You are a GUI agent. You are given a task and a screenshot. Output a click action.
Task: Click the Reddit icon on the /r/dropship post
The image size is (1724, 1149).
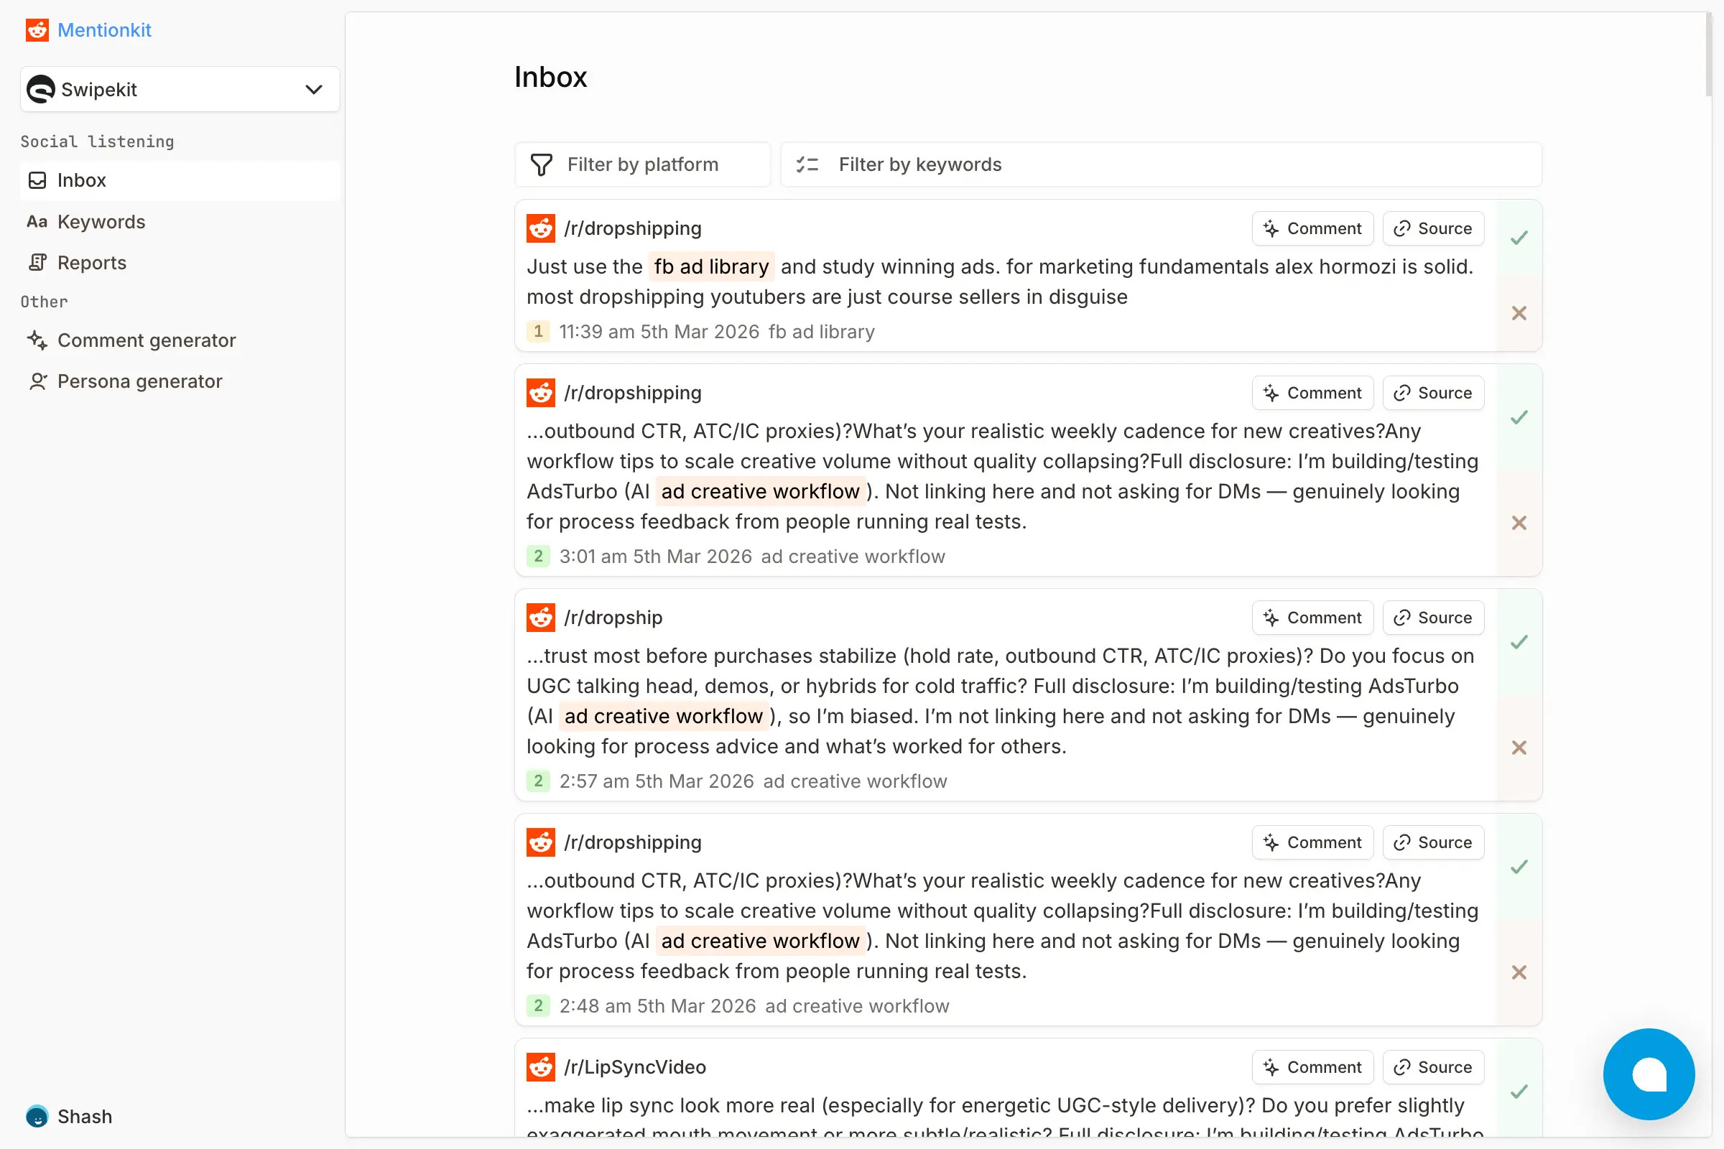click(540, 618)
